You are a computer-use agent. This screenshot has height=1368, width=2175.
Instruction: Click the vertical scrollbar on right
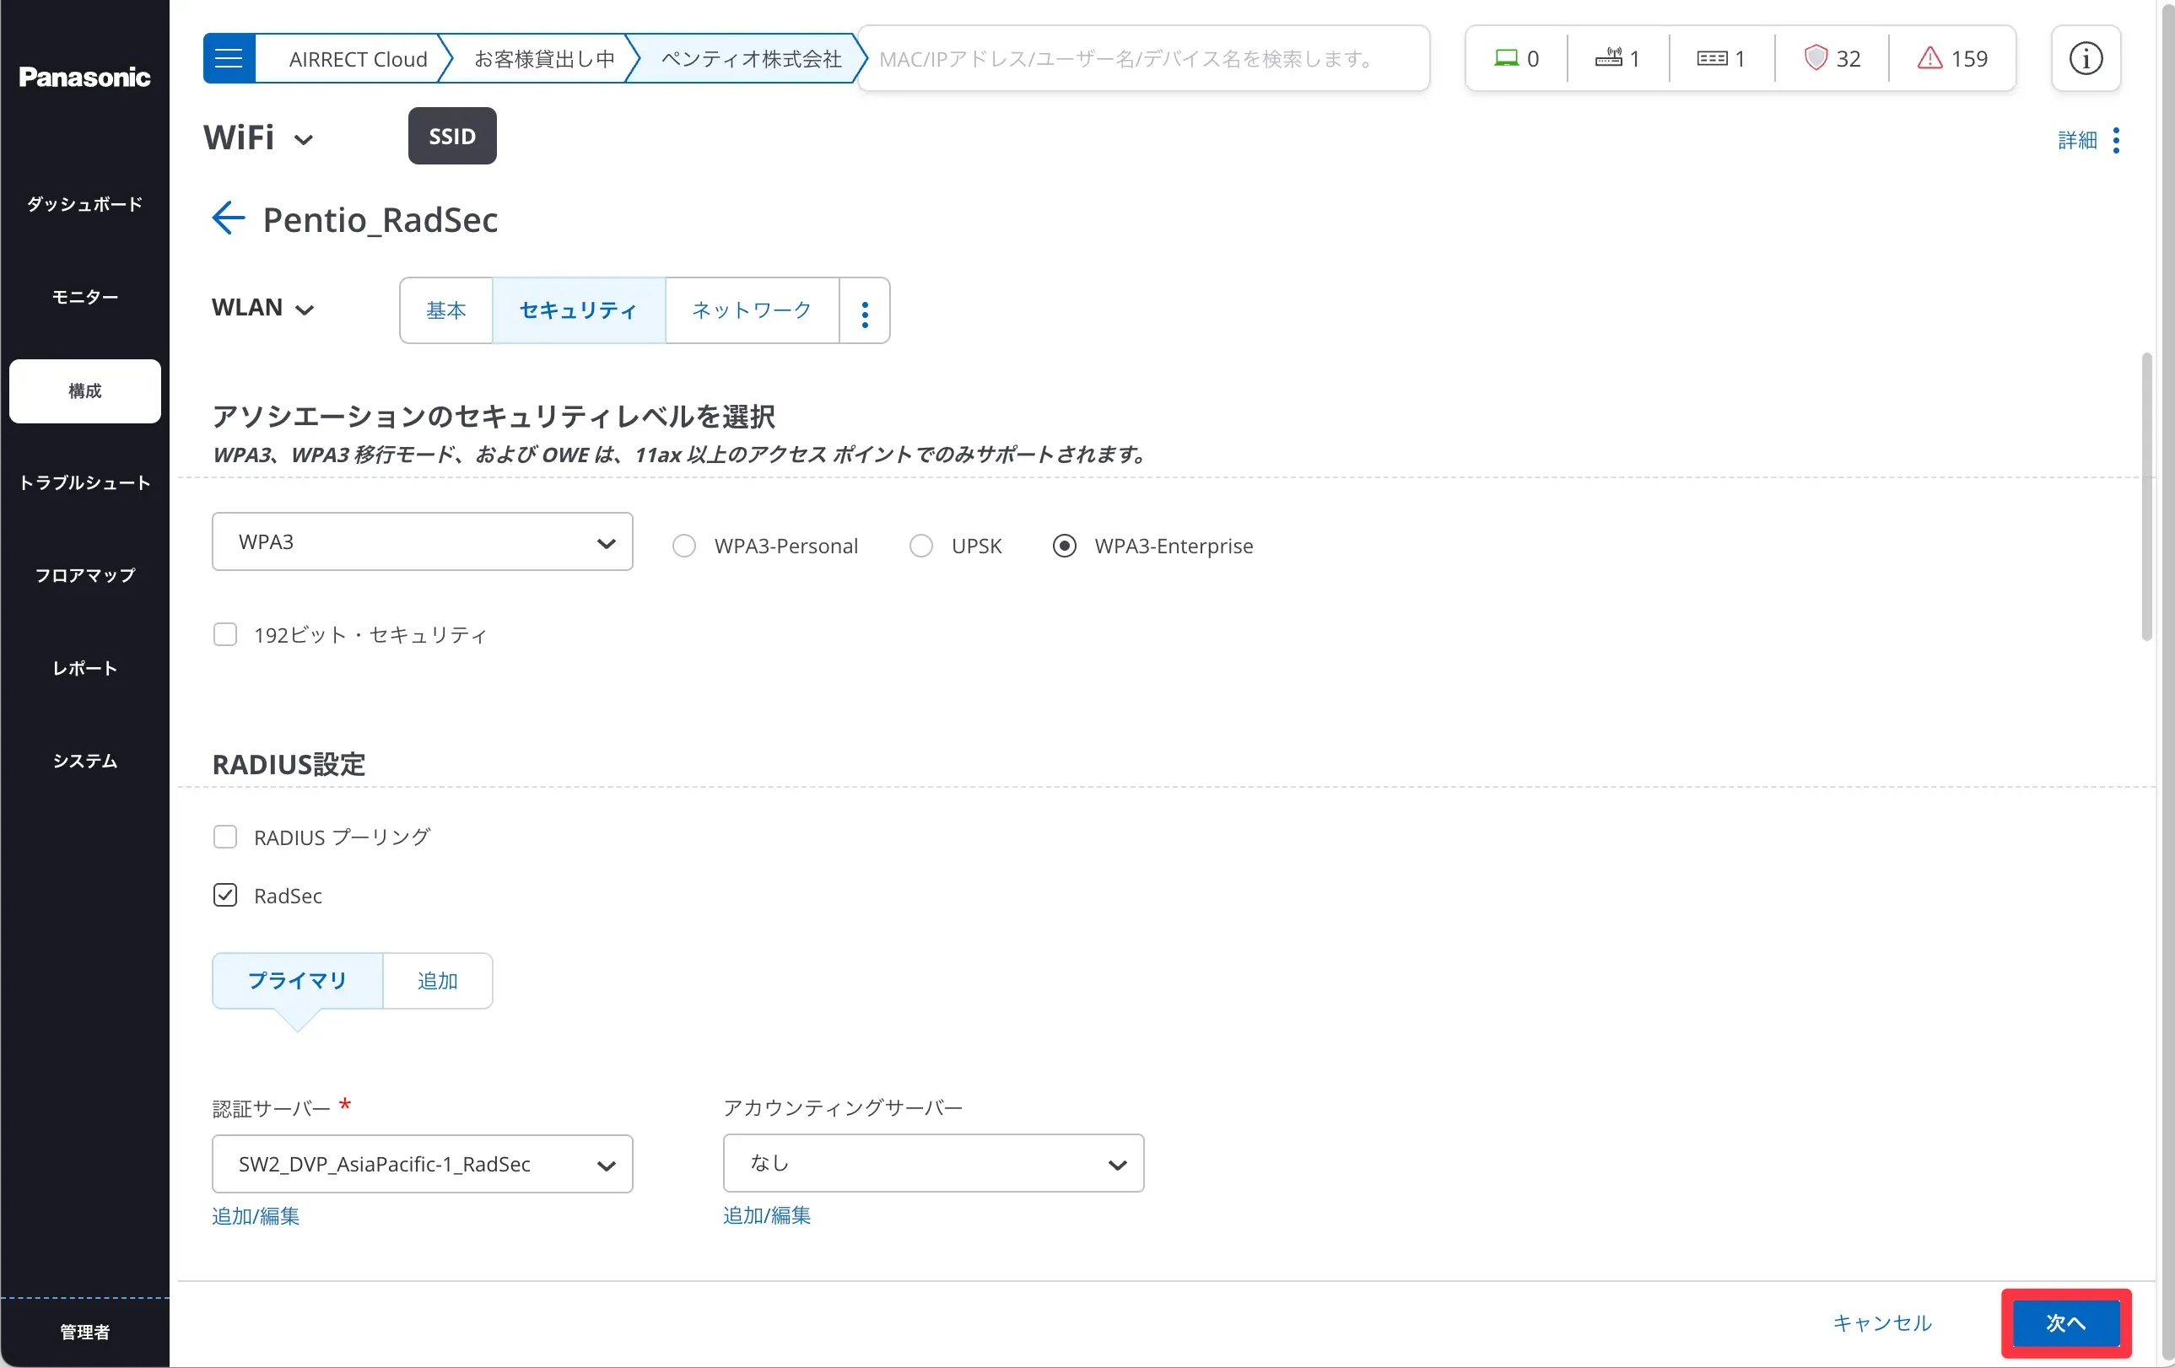(2146, 497)
